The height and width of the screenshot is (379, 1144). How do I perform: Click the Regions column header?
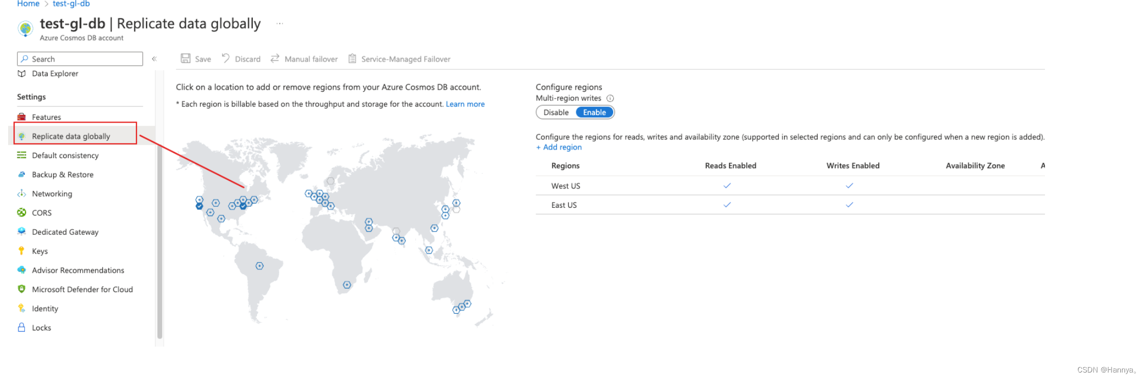click(566, 166)
